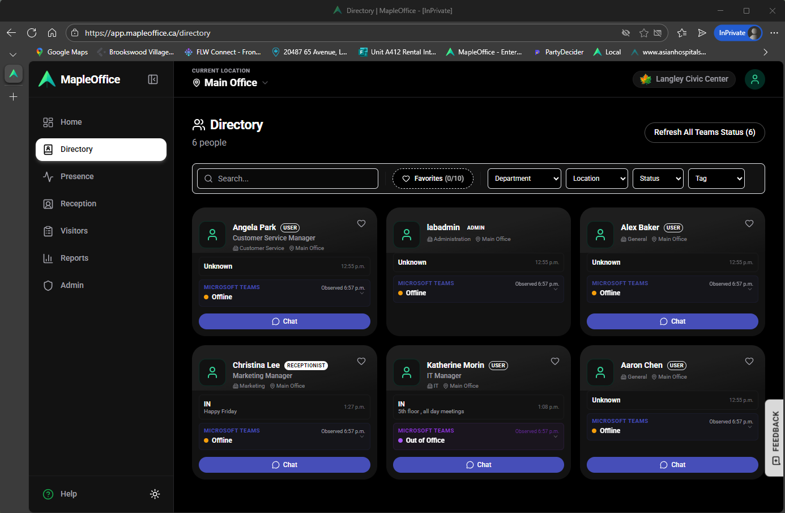Viewport: 785px width, 513px height.
Task: Refresh the browser page
Action: [32, 33]
